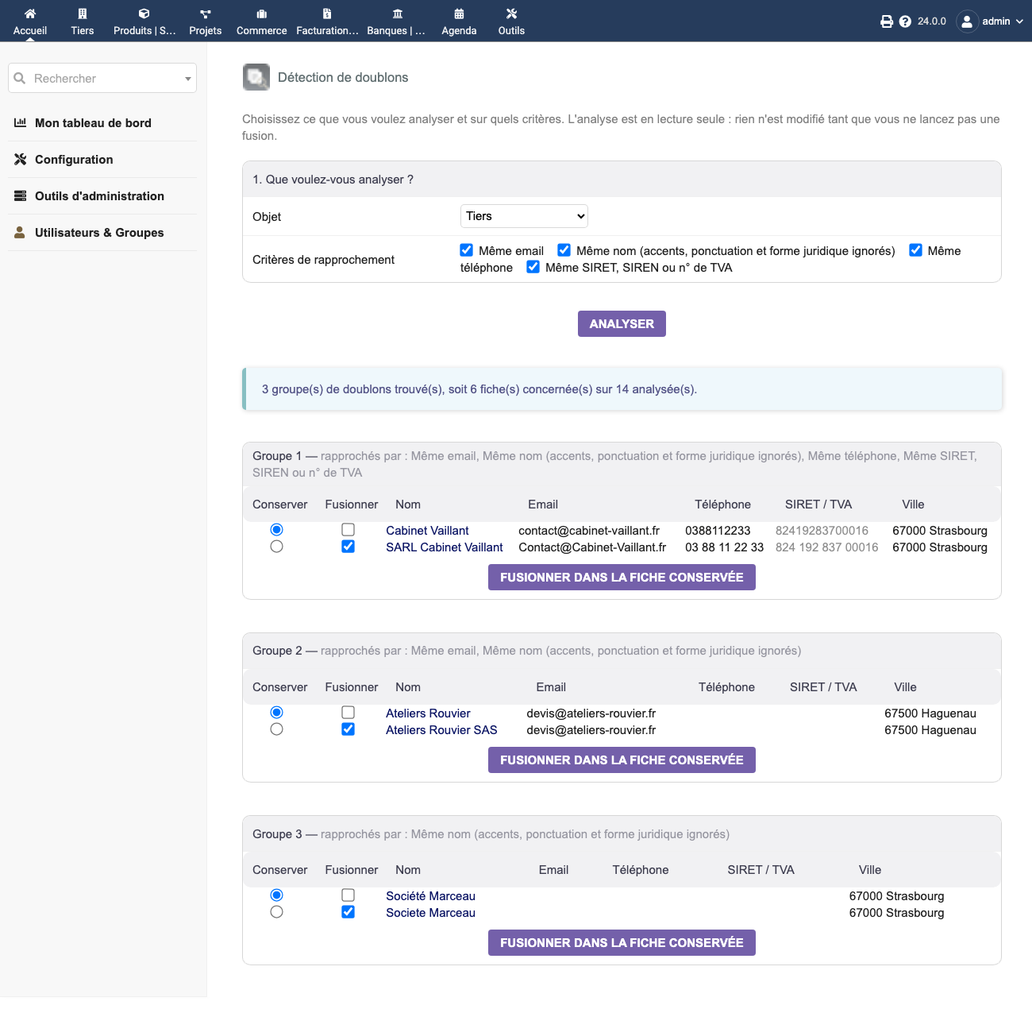Screen dimensions: 1032x1009
Task: Uncheck the Même nom criterion checkbox
Action: (x=564, y=250)
